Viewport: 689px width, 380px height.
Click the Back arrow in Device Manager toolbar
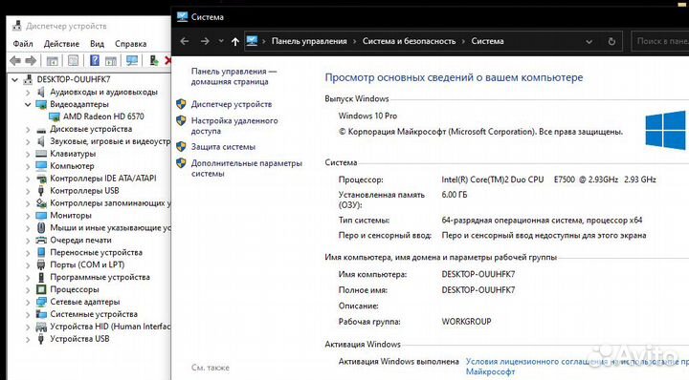[15, 60]
